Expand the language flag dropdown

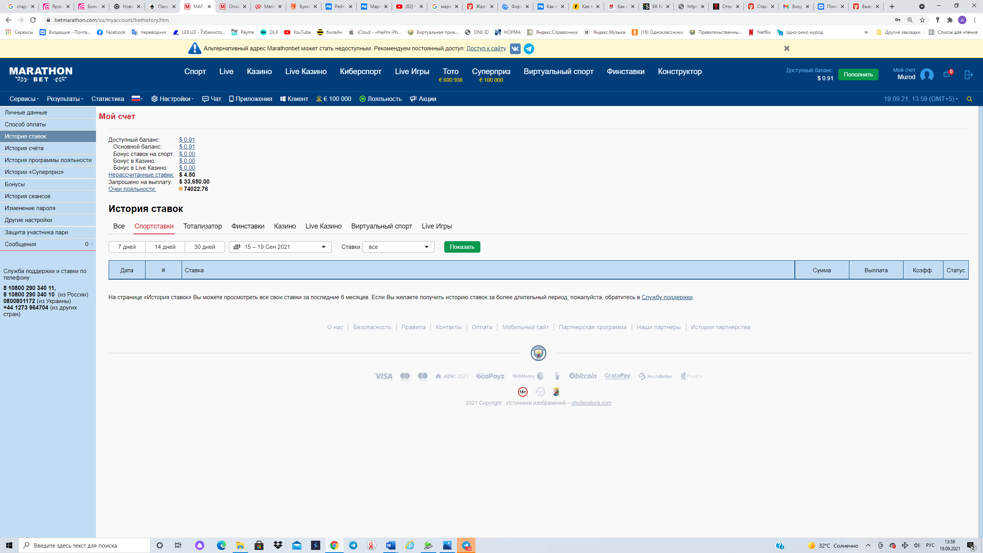[137, 99]
